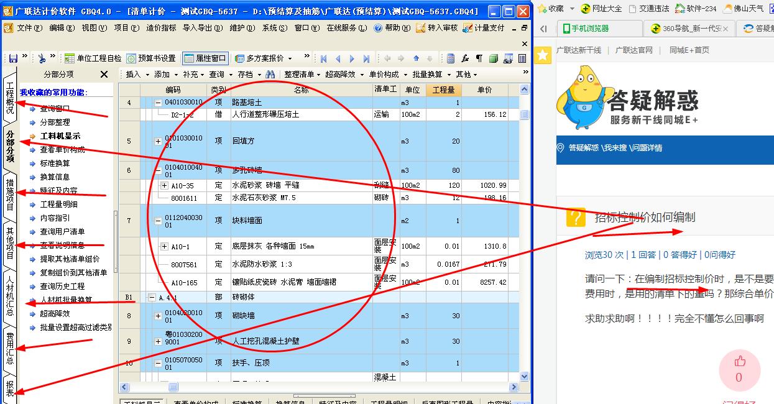Screen dimensions: 774x404
Task: Select 分部整理 in common functions
Action: (55, 122)
